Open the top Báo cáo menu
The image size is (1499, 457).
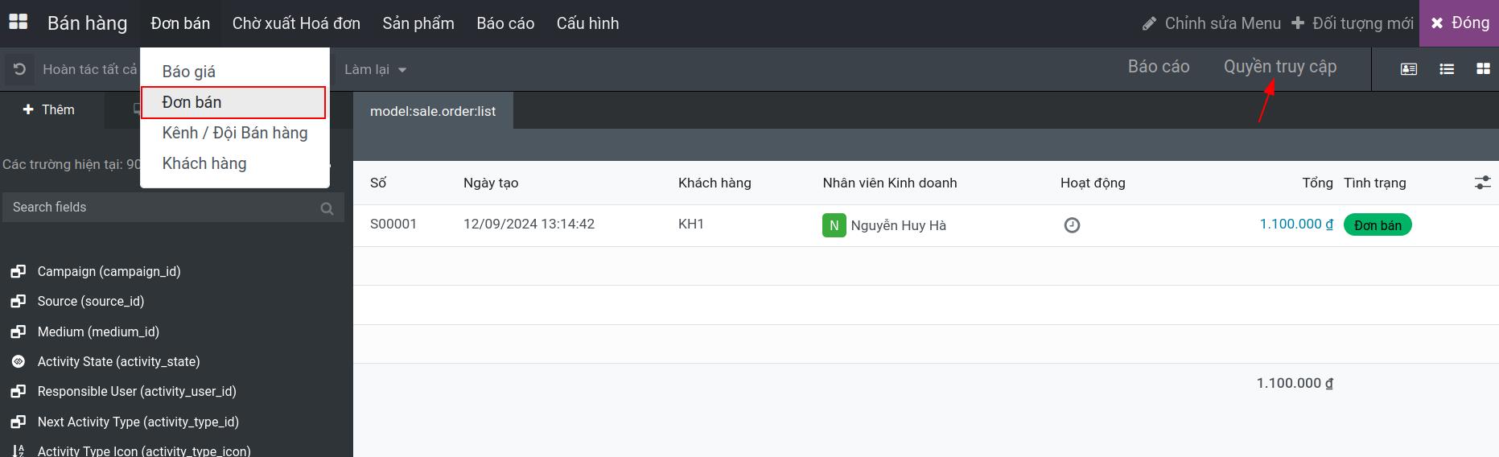(505, 23)
